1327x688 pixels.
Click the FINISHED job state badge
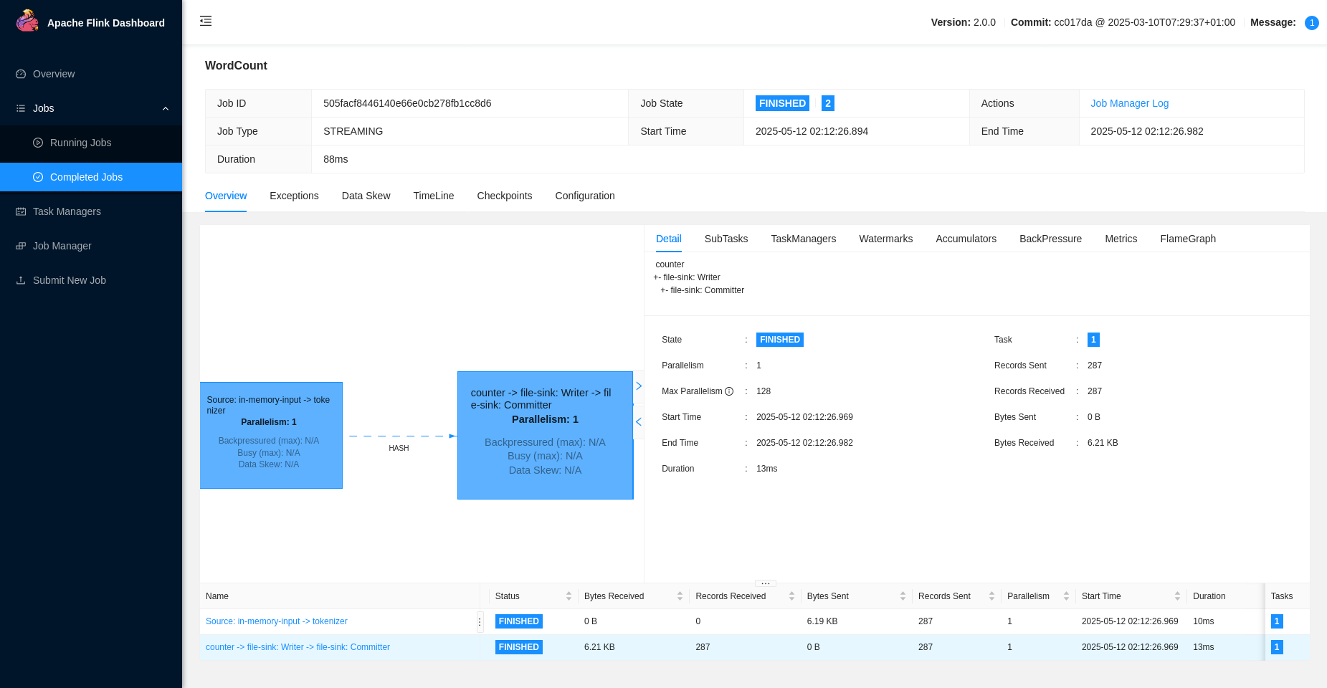(782, 103)
